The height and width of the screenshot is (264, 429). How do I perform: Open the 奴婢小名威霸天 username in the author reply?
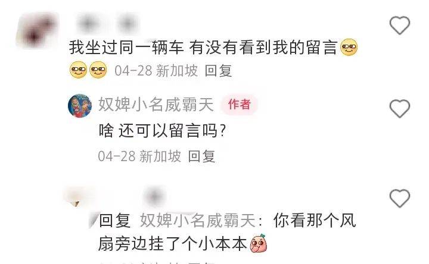156,104
